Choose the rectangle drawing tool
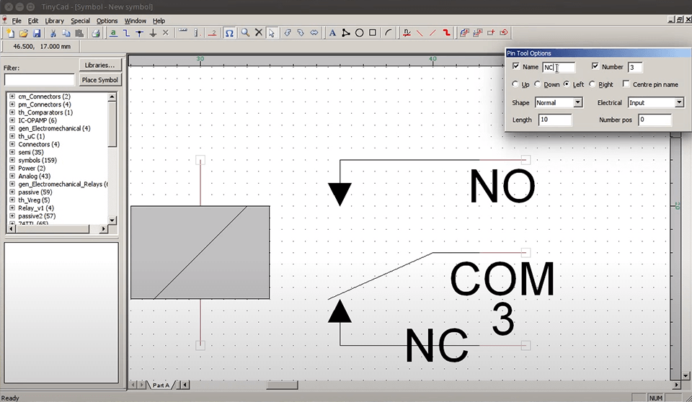The height and width of the screenshot is (402, 692). coord(373,33)
